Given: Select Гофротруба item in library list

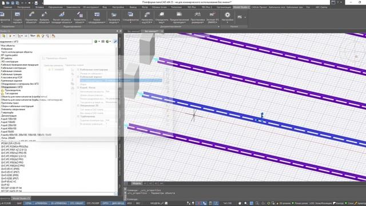Looking at the screenshot, I should [7, 113].
